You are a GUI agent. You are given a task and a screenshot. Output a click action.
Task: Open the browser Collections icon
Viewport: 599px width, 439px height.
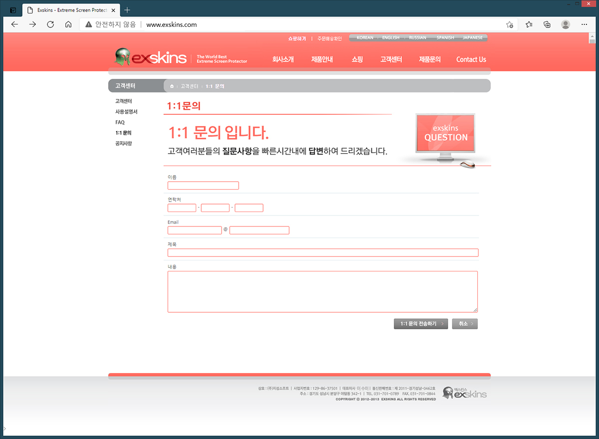pos(547,24)
